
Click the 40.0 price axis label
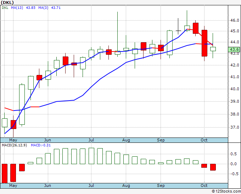pos(235,89)
